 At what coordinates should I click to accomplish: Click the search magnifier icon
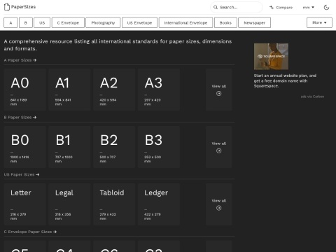[216, 7]
